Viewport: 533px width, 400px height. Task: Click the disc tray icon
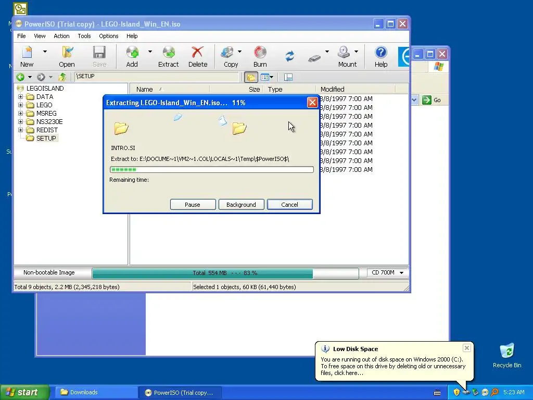coord(485,392)
